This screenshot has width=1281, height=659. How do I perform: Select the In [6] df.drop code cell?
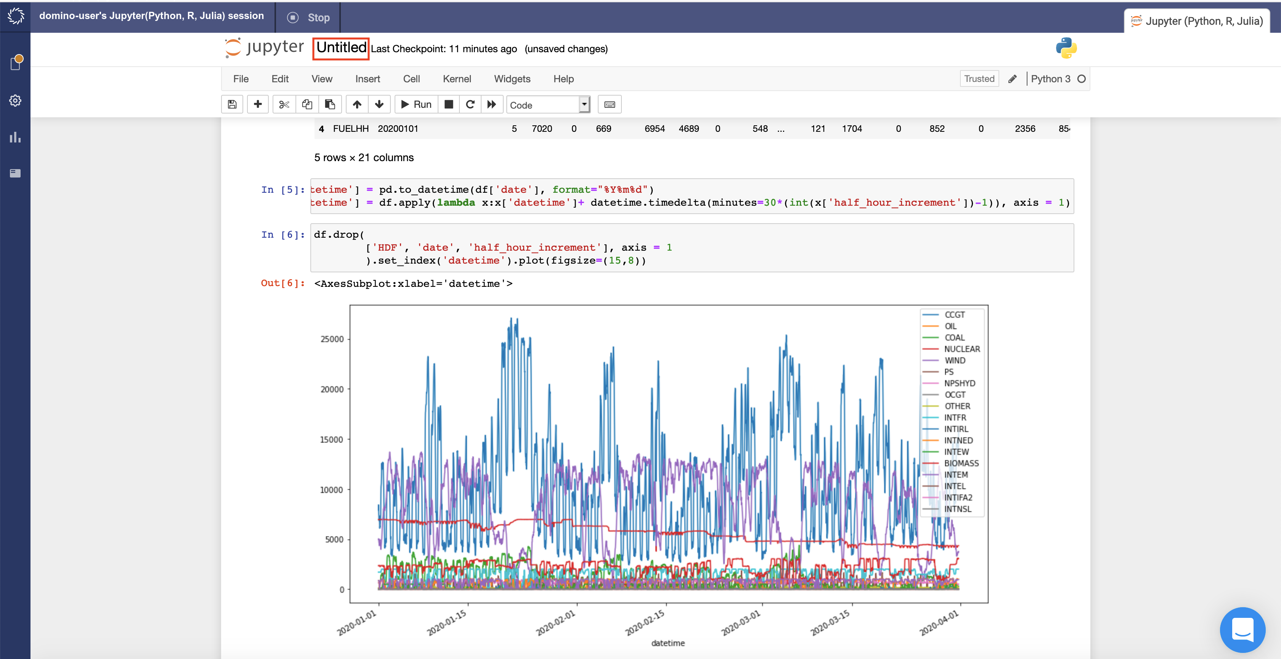692,248
